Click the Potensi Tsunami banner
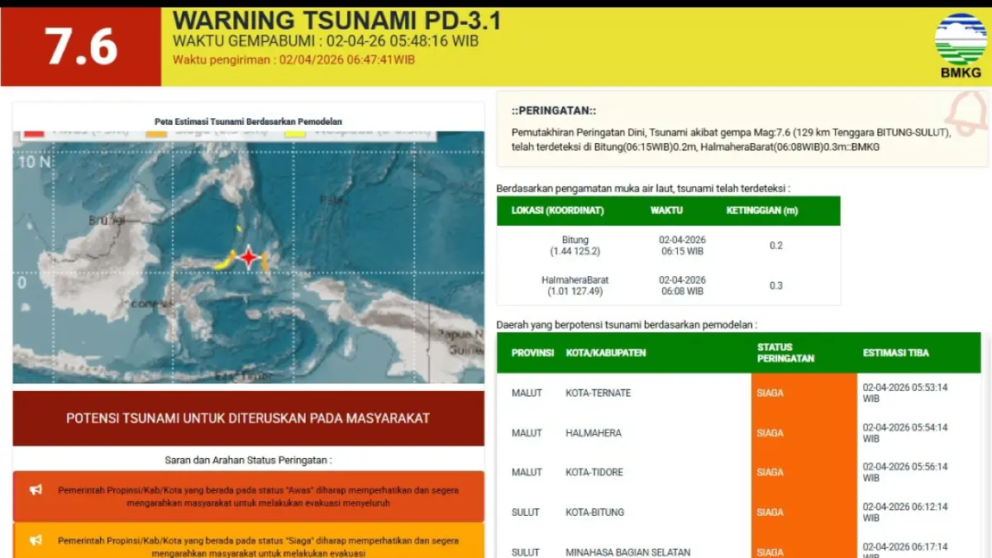This screenshot has width=992, height=558. (249, 418)
